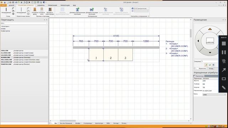This screenshot has height=128, width=228.
Task: Switch to the ДОМОЙ ribbon tab
Action: point(11,5)
